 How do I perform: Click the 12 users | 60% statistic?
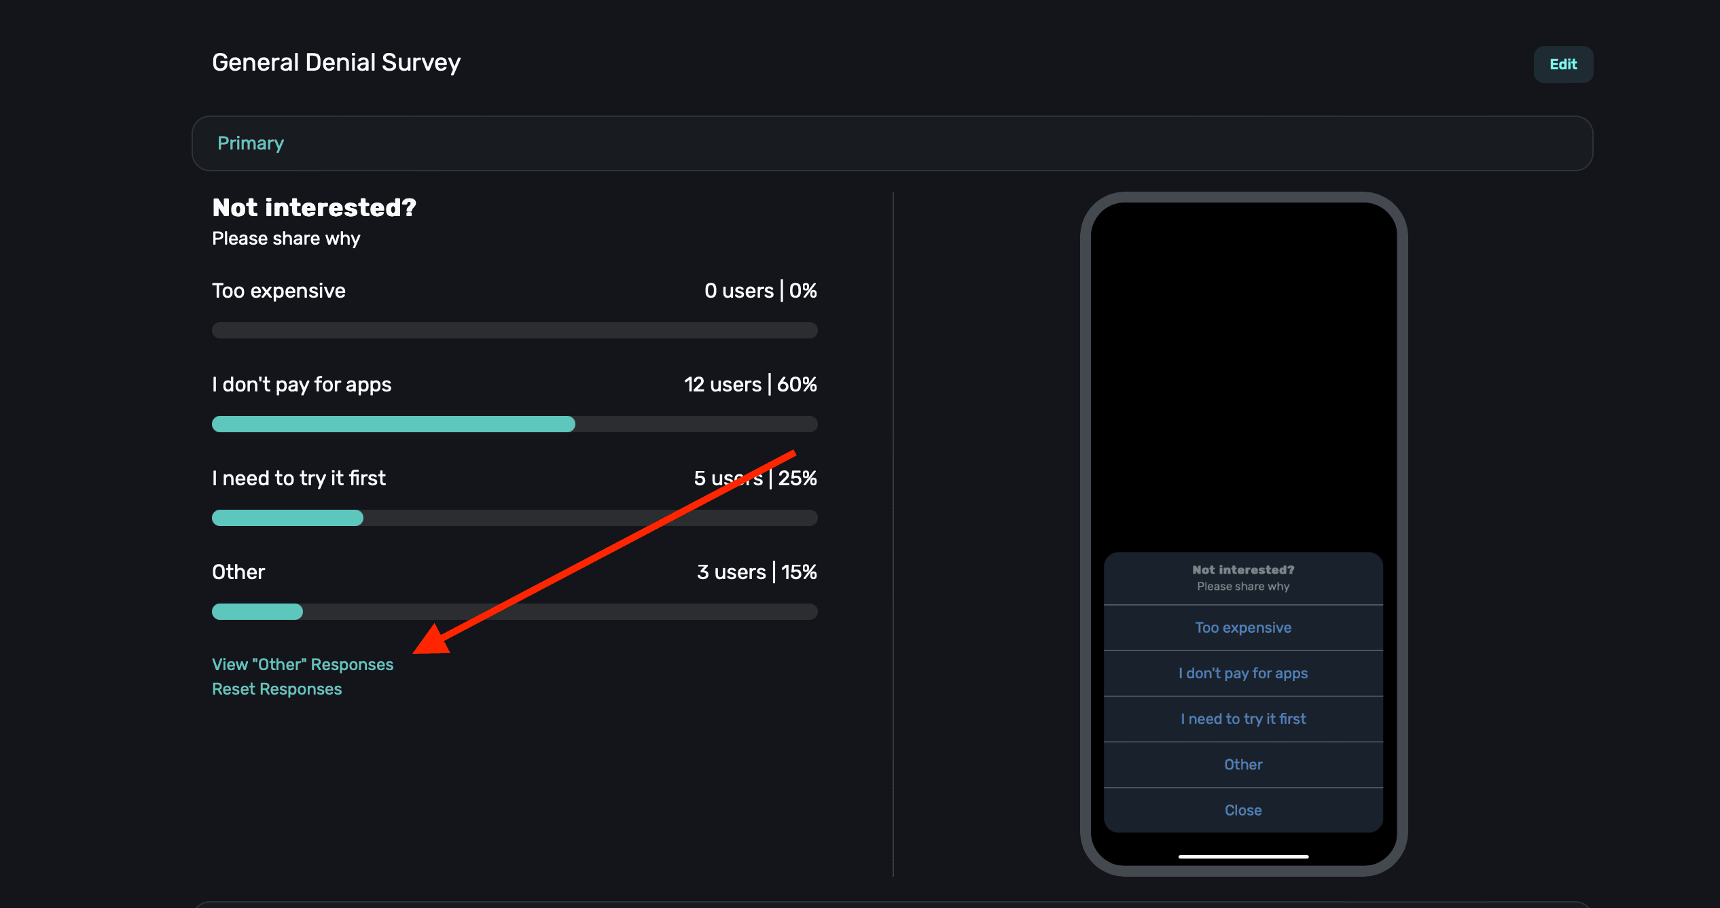click(x=750, y=385)
